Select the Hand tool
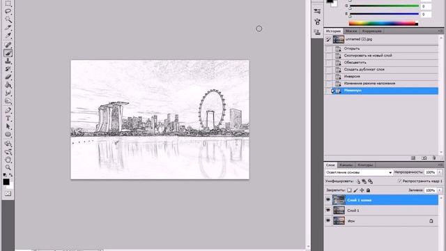Image resolution: width=446 pixels, height=251 pixels. pyautogui.click(x=8, y=160)
